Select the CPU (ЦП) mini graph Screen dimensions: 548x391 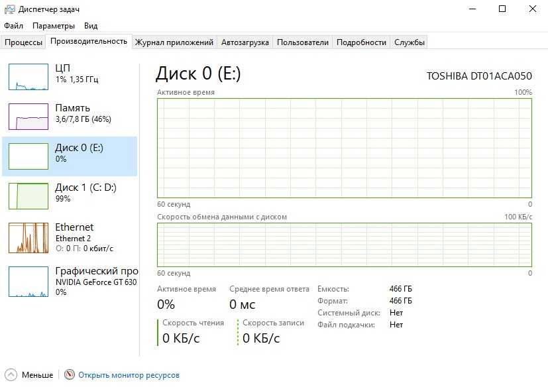(28, 77)
